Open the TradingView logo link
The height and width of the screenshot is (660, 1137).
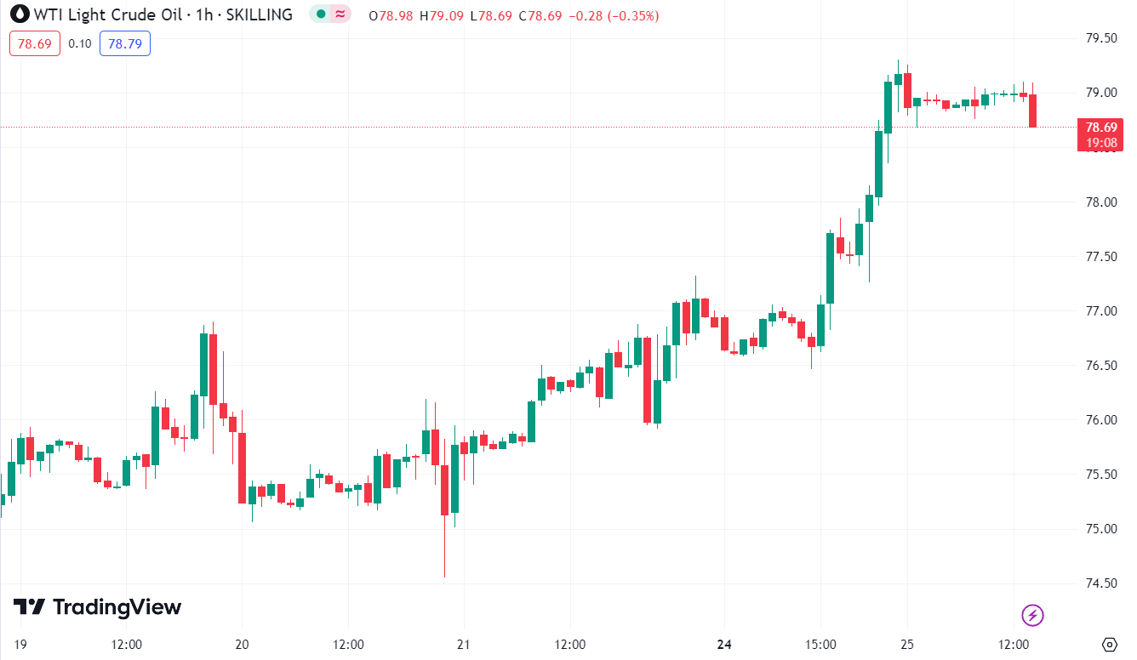(97, 606)
